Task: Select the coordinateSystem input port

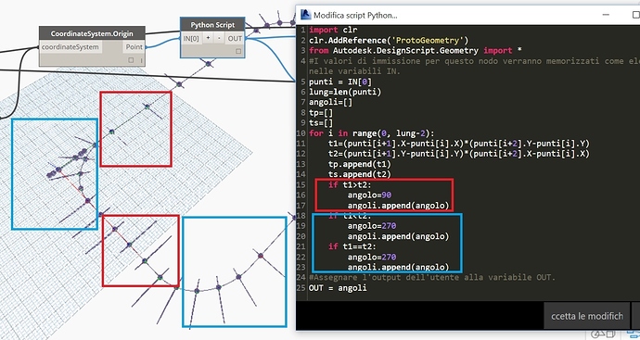Action: point(70,47)
